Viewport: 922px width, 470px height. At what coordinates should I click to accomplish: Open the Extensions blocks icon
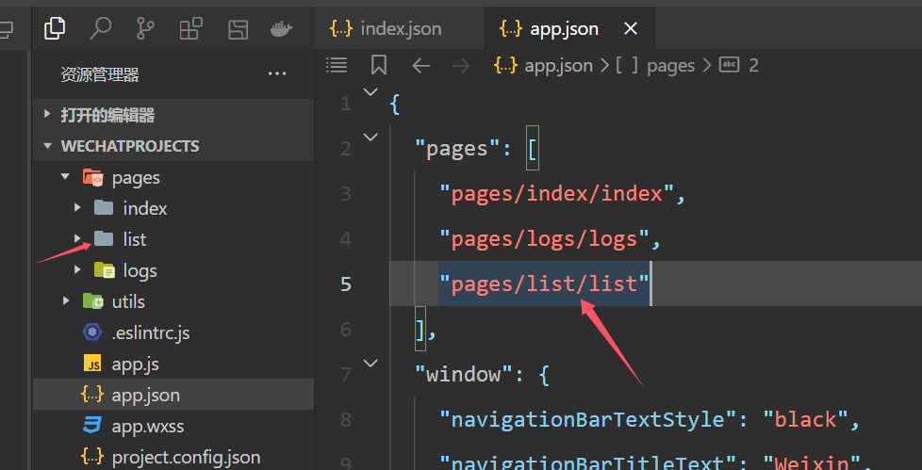[x=191, y=28]
